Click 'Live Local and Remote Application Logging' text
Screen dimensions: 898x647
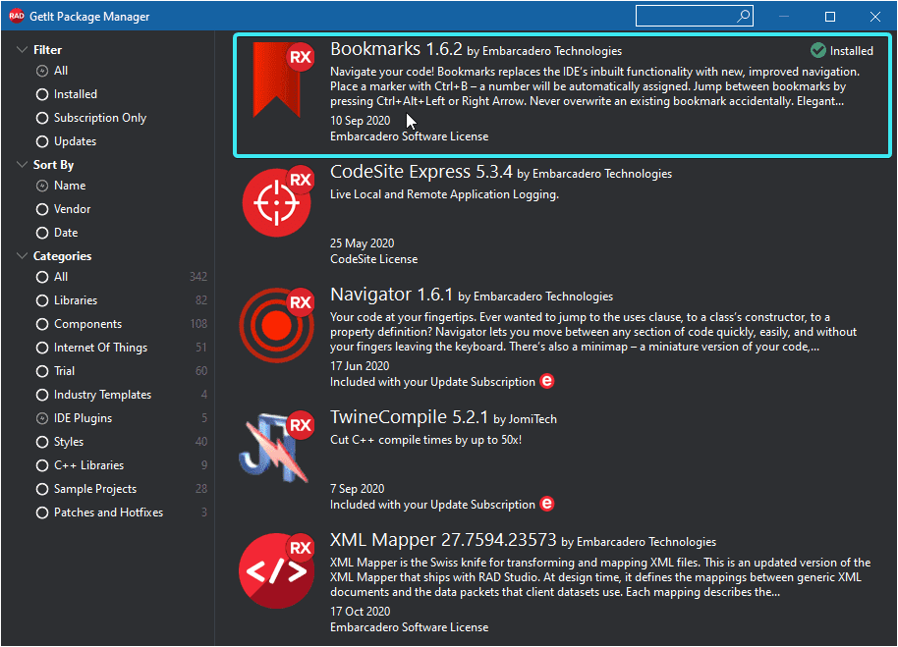(444, 194)
